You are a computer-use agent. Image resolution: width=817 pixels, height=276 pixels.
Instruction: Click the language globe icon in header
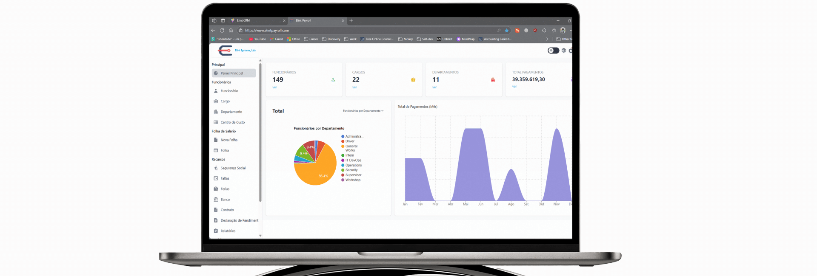click(564, 51)
